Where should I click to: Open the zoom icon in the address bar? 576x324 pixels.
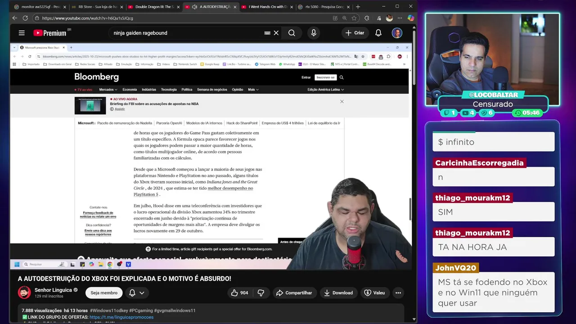(345, 18)
